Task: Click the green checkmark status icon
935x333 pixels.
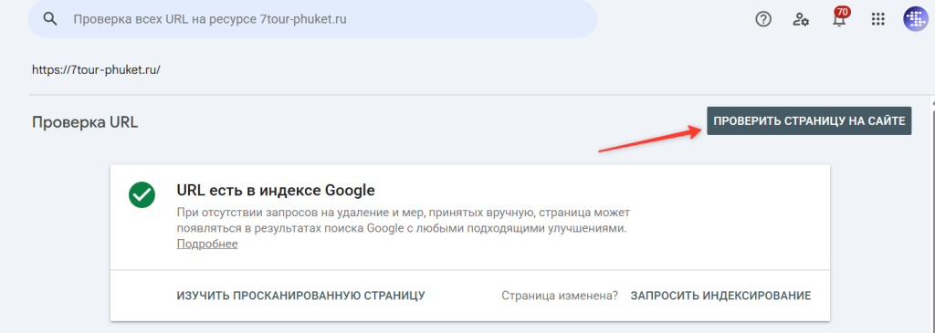Action: [142, 195]
